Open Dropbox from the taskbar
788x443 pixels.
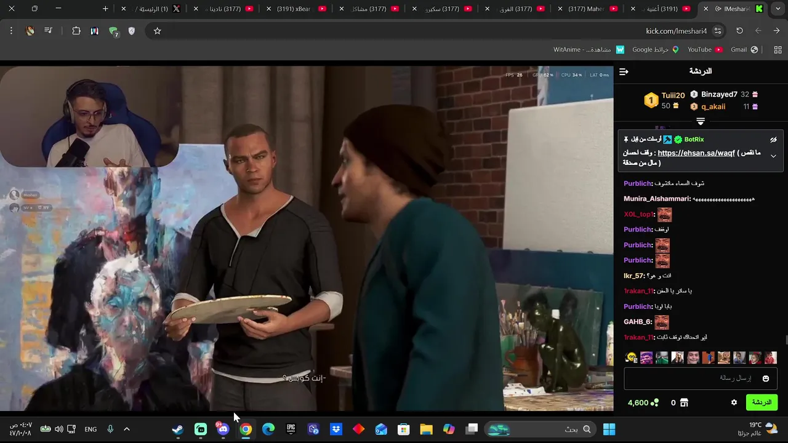tap(336, 429)
